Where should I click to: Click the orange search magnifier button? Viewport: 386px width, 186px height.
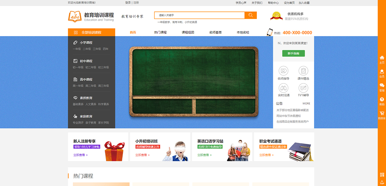pos(250,15)
